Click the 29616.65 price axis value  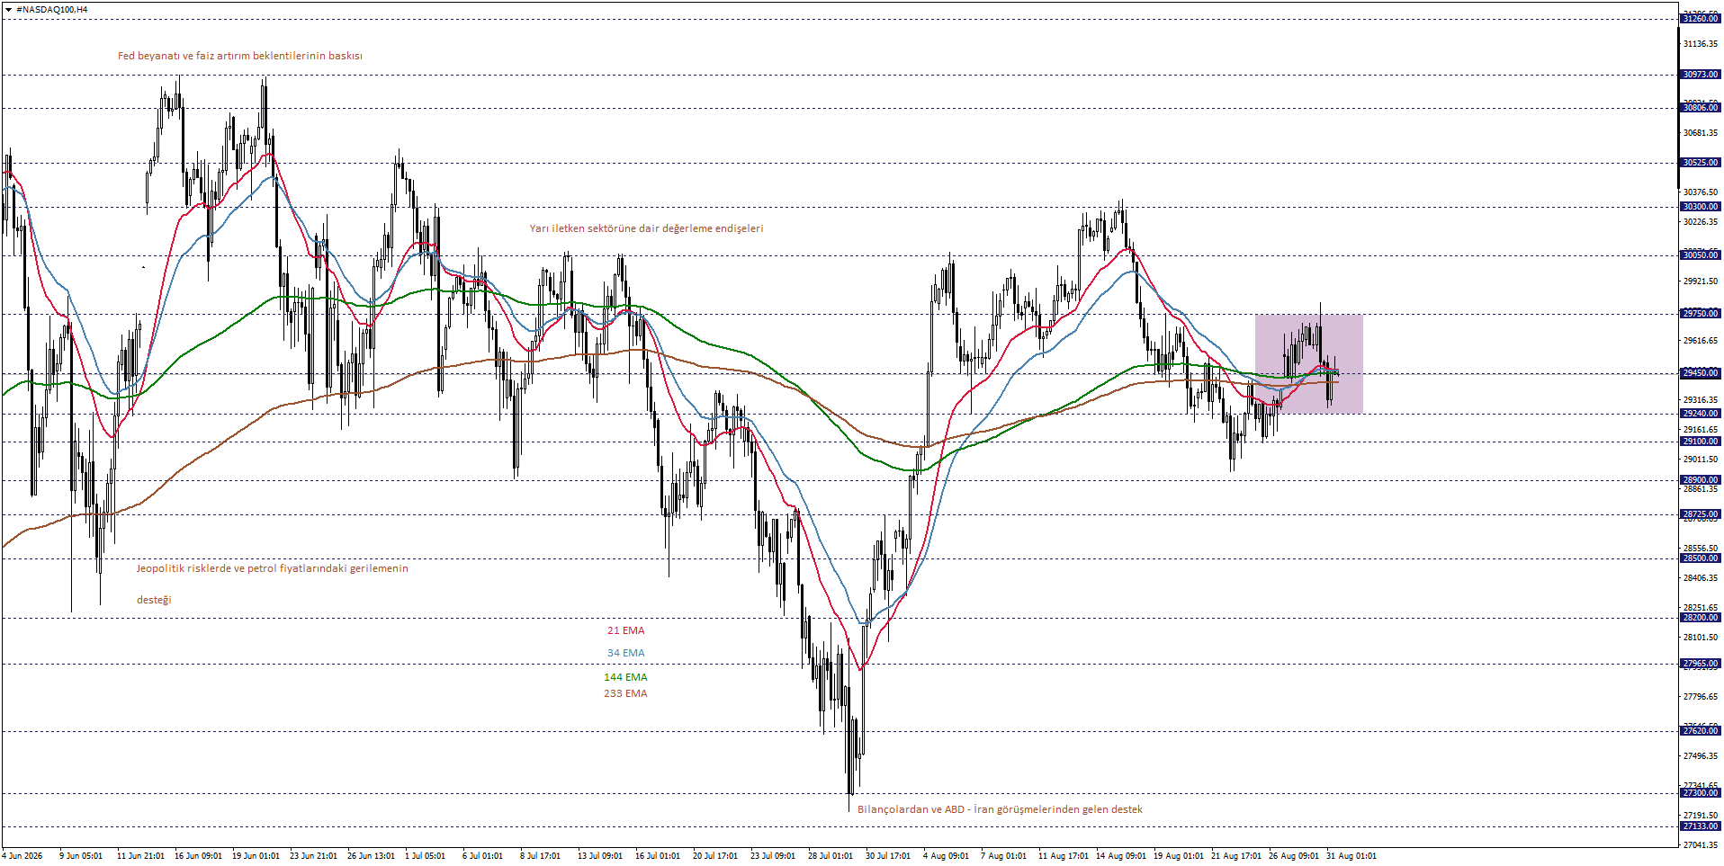[1700, 341]
